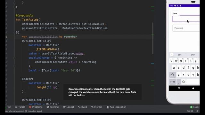Tap the e key on keyboard
Viewport: 205px width, 115px height.
point(181,61)
